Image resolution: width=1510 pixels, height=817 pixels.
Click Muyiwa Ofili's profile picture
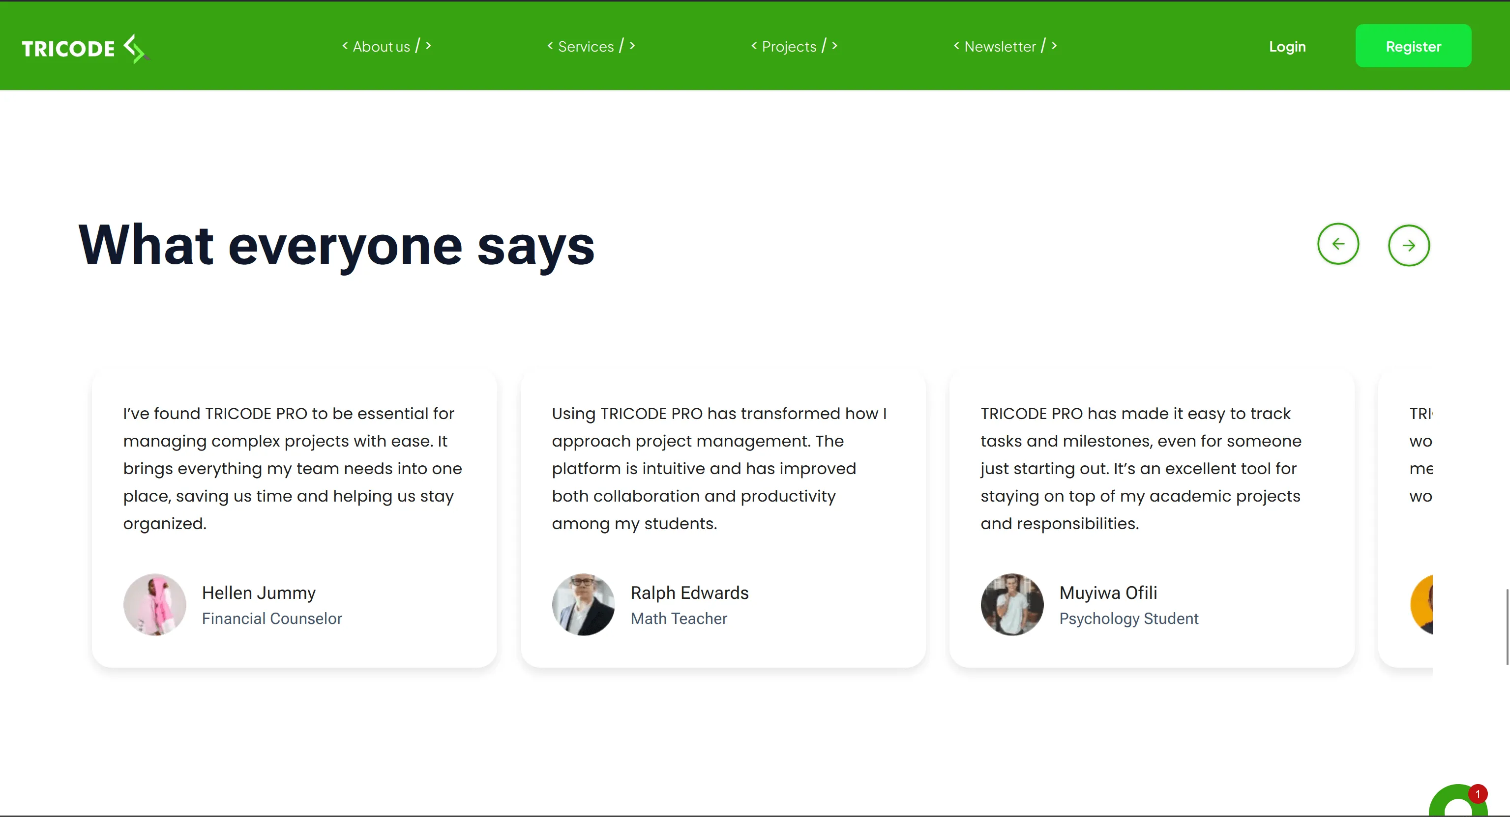point(1012,604)
